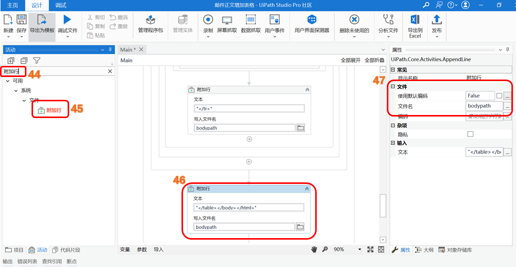This screenshot has width=516, height=267.
Task: Click the search icon in title bar
Action: point(426,5)
